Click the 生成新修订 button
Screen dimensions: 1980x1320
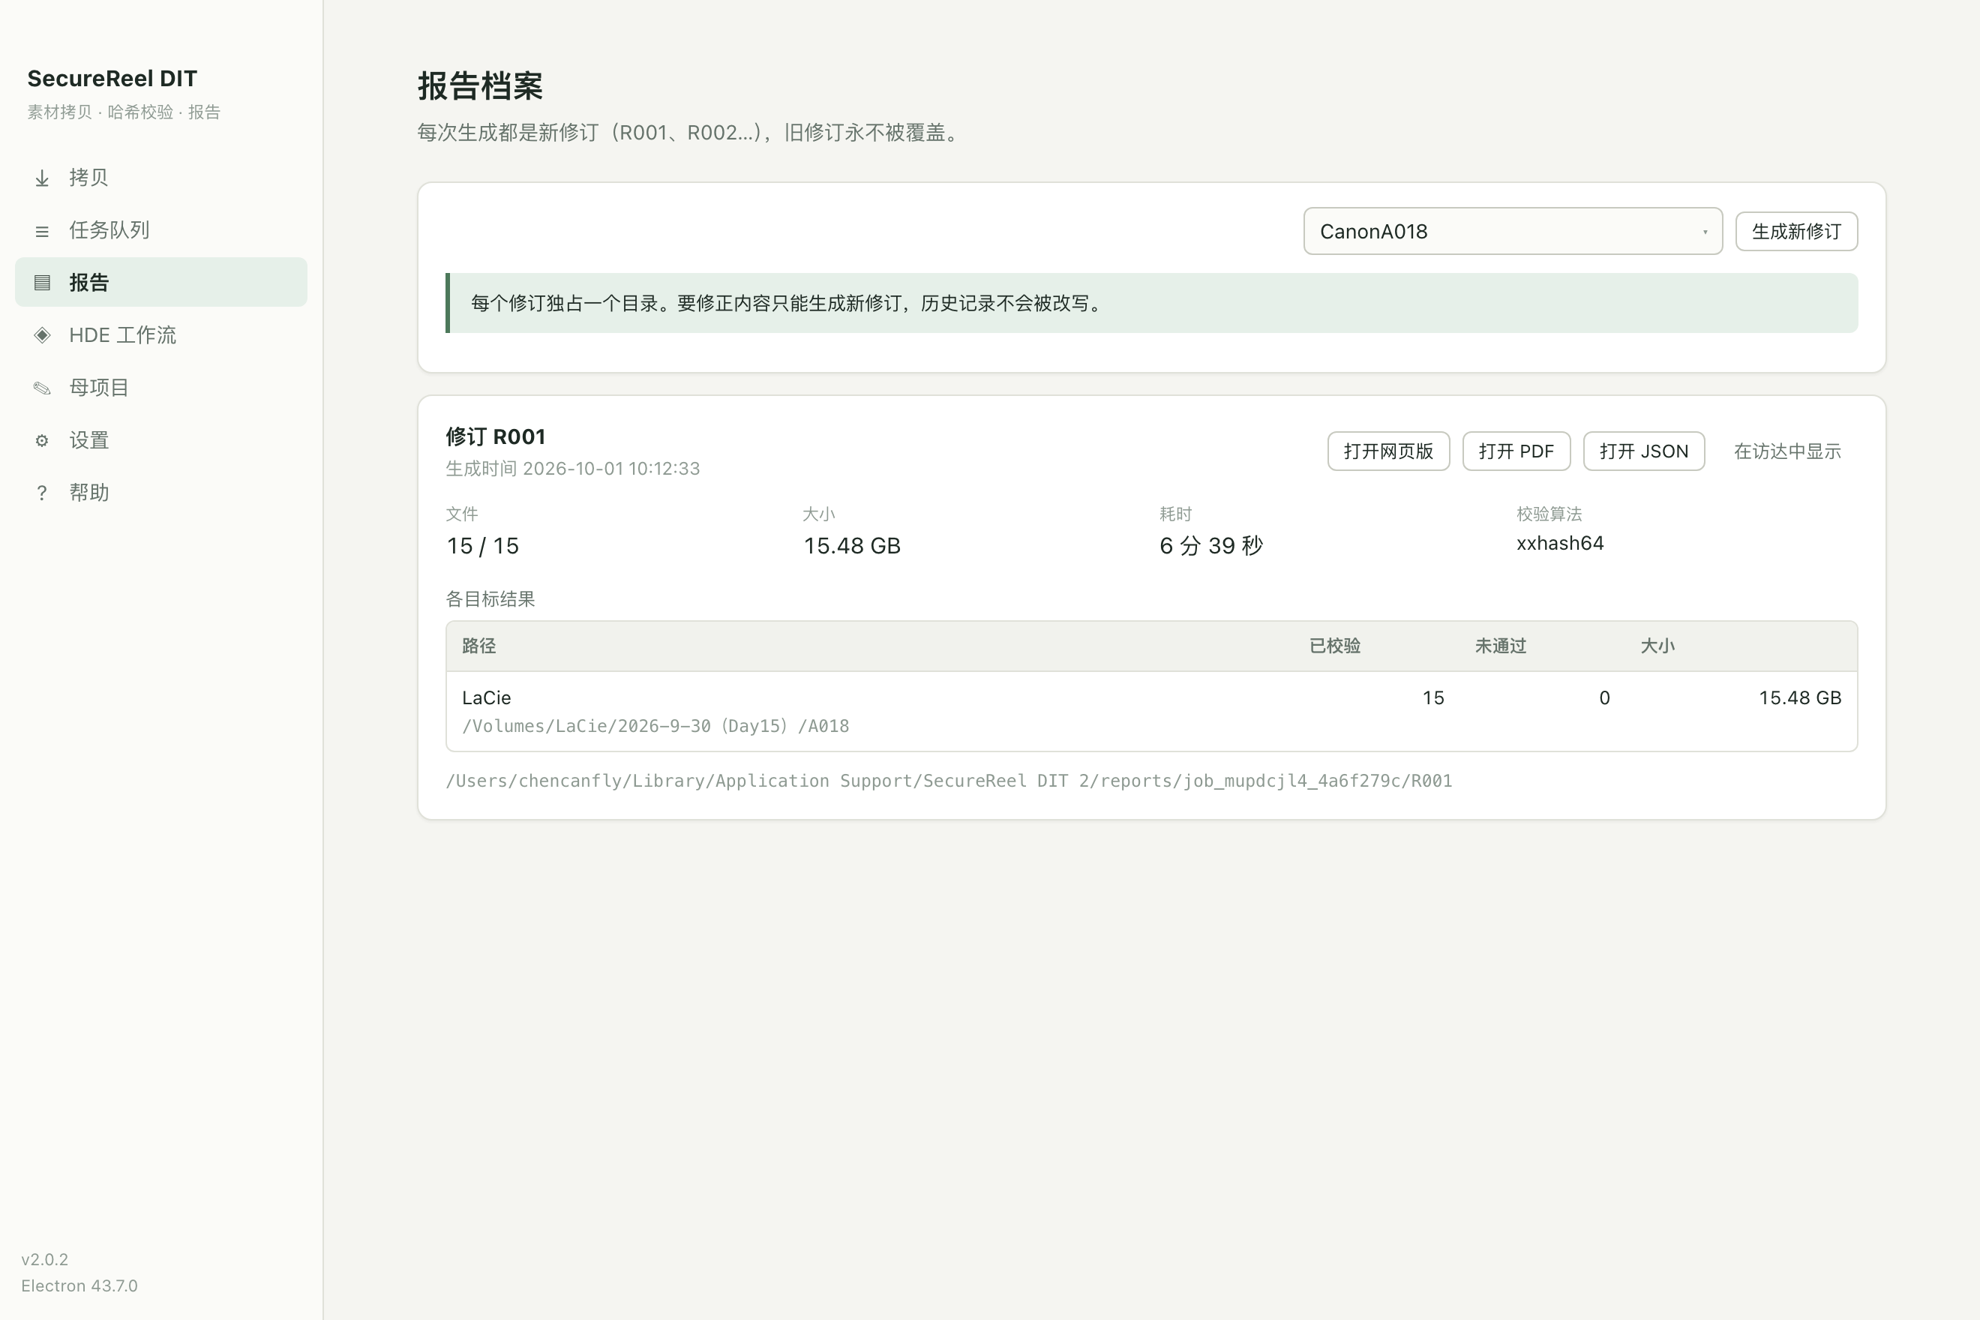pyautogui.click(x=1796, y=232)
